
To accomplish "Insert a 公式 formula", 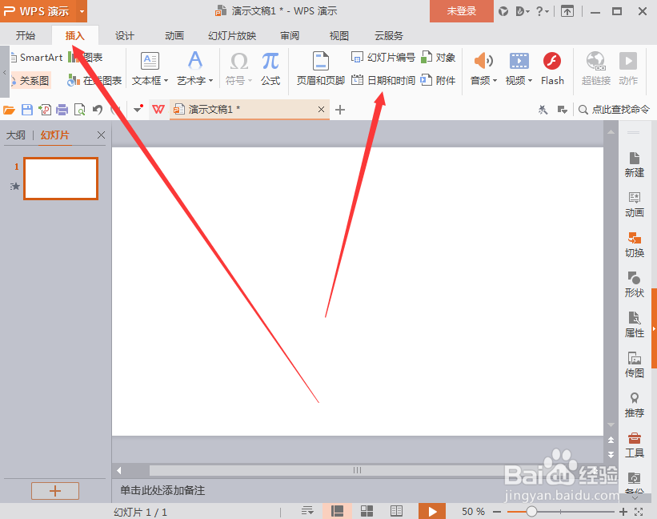I will pos(270,68).
